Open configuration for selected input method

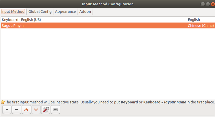[46, 110]
